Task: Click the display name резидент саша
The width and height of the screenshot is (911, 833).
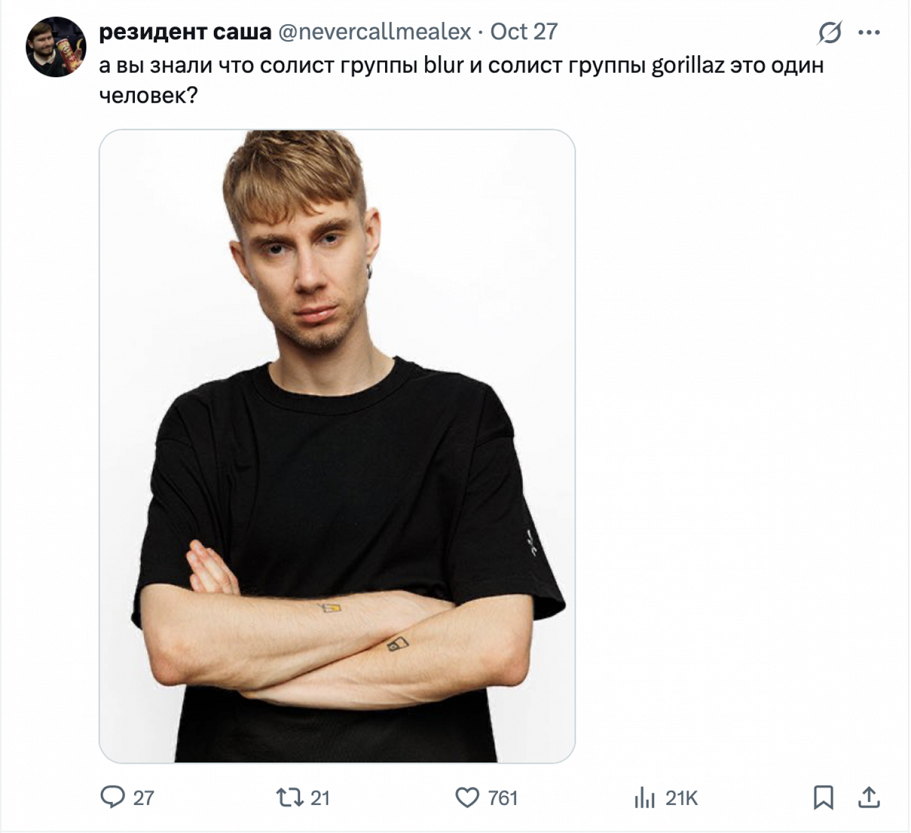Action: (x=185, y=32)
